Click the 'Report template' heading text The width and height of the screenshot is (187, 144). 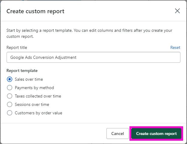point(22,71)
